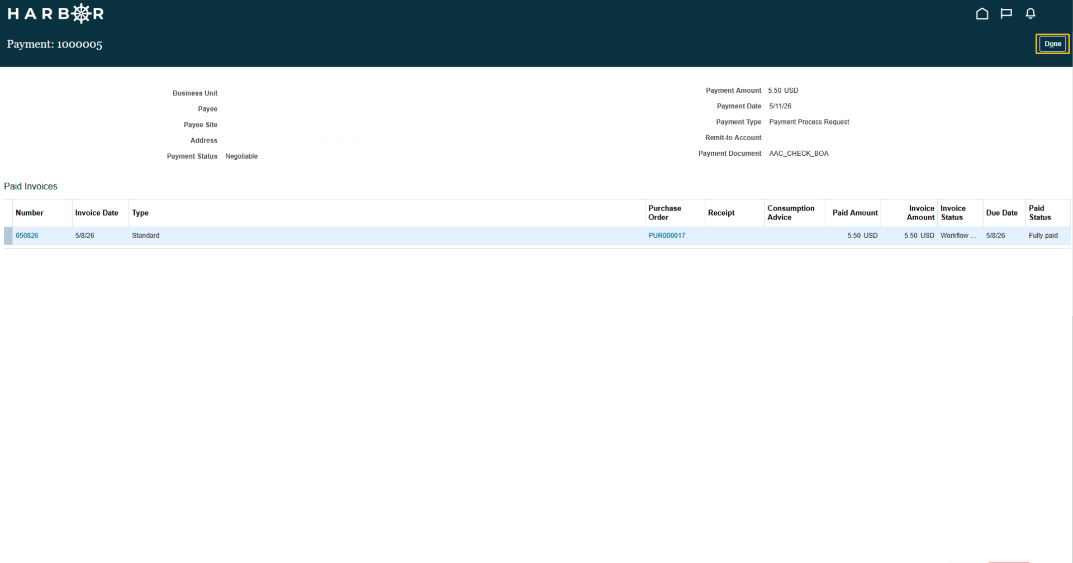The width and height of the screenshot is (1073, 563).
Task: Click the Business Unit field label
Action: pyautogui.click(x=194, y=93)
